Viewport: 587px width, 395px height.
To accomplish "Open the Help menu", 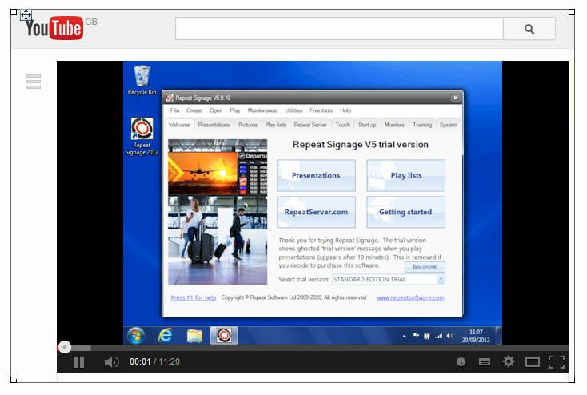I will (x=345, y=110).
